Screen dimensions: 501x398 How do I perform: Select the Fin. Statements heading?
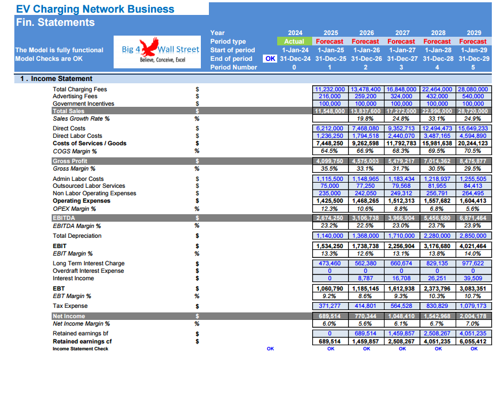click(55, 22)
